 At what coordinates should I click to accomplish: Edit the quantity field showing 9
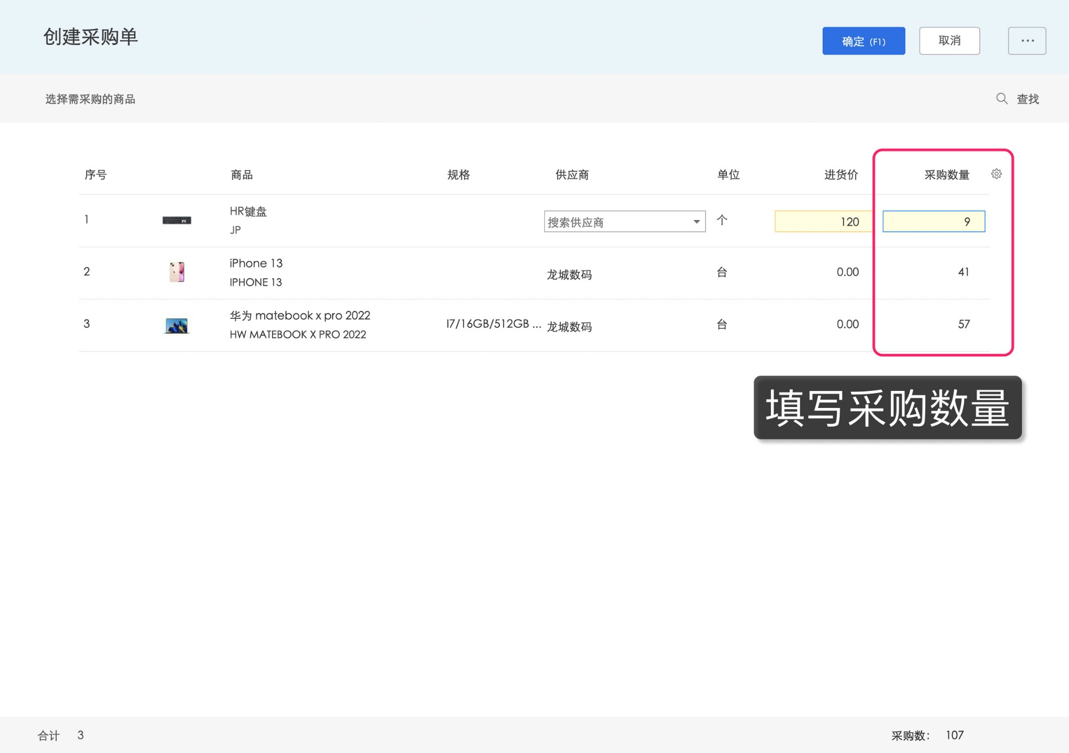point(933,221)
